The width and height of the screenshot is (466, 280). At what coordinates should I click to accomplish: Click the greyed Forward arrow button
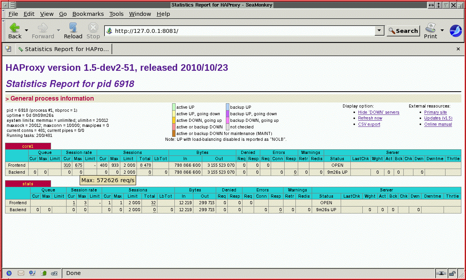(x=43, y=31)
